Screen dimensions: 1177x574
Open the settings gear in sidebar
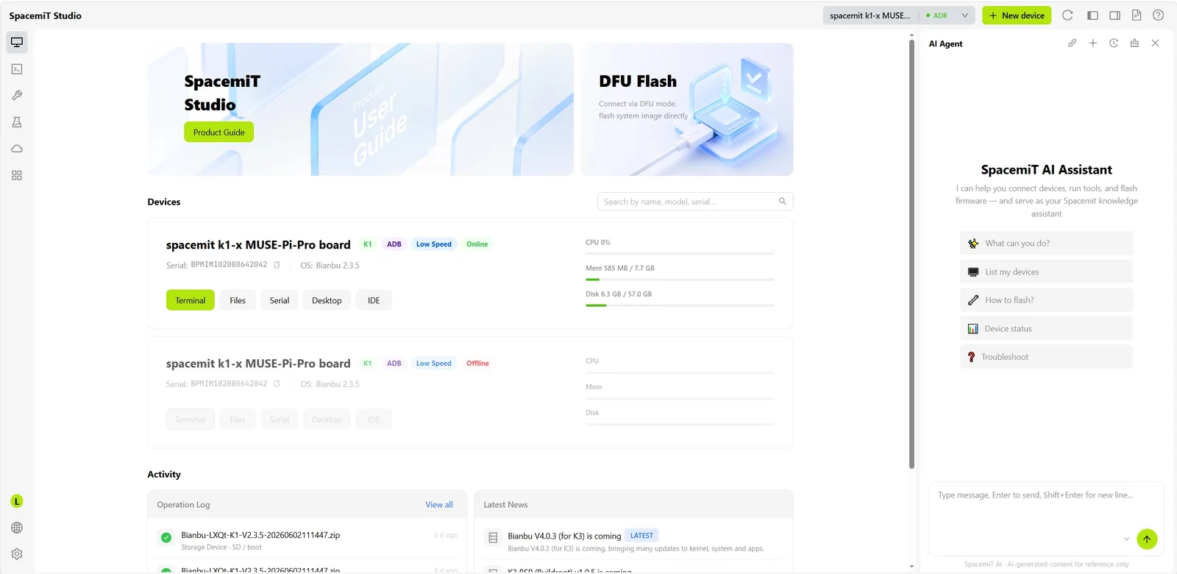(17, 554)
